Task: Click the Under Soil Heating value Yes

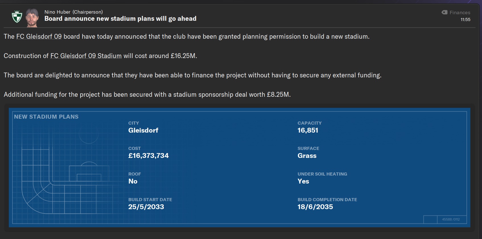Action: click(x=303, y=181)
